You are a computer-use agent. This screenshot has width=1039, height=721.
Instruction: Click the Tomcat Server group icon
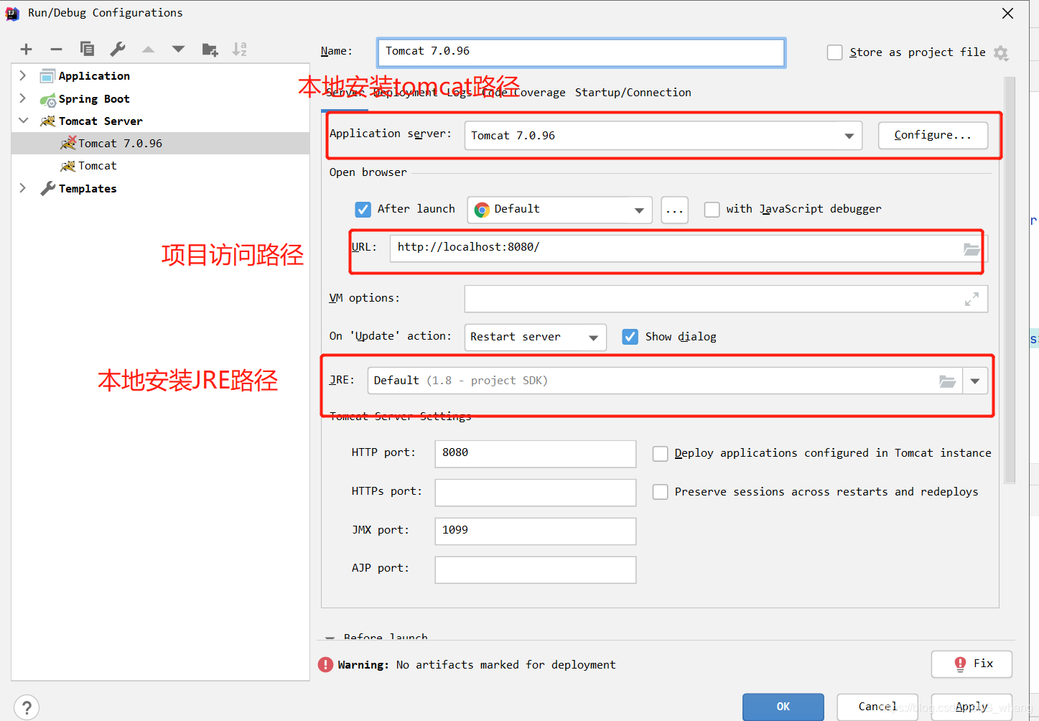(x=47, y=121)
